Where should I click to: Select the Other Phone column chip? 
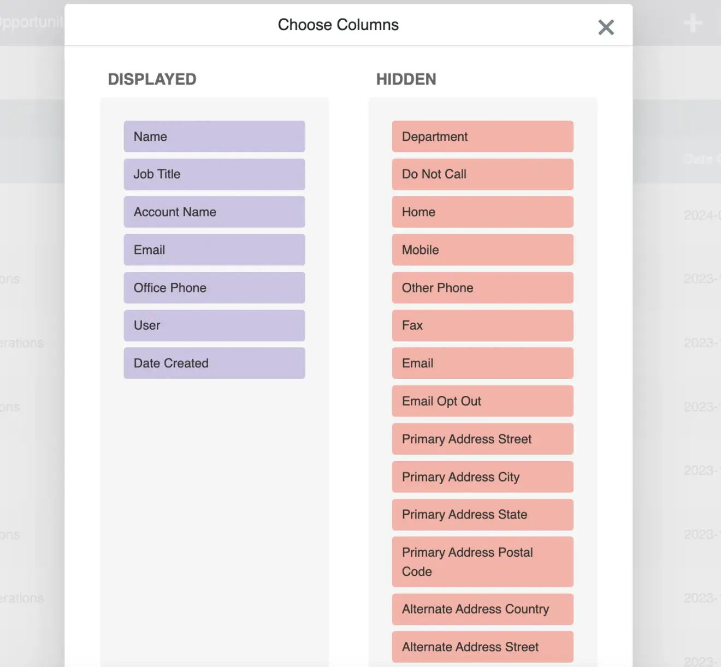482,288
